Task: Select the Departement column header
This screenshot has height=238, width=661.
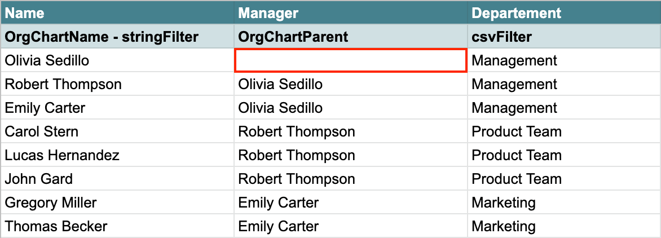Action: coord(564,12)
